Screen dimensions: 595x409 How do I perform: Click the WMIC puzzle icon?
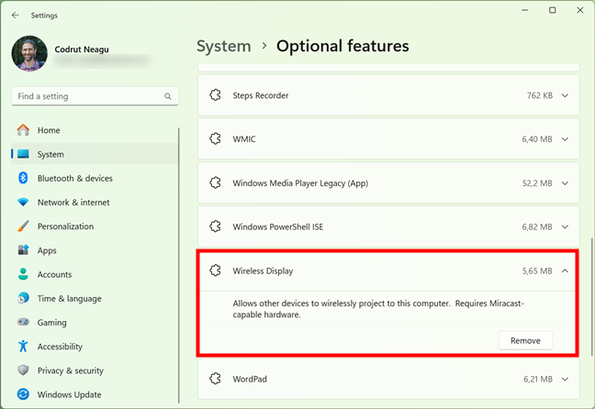pos(215,138)
